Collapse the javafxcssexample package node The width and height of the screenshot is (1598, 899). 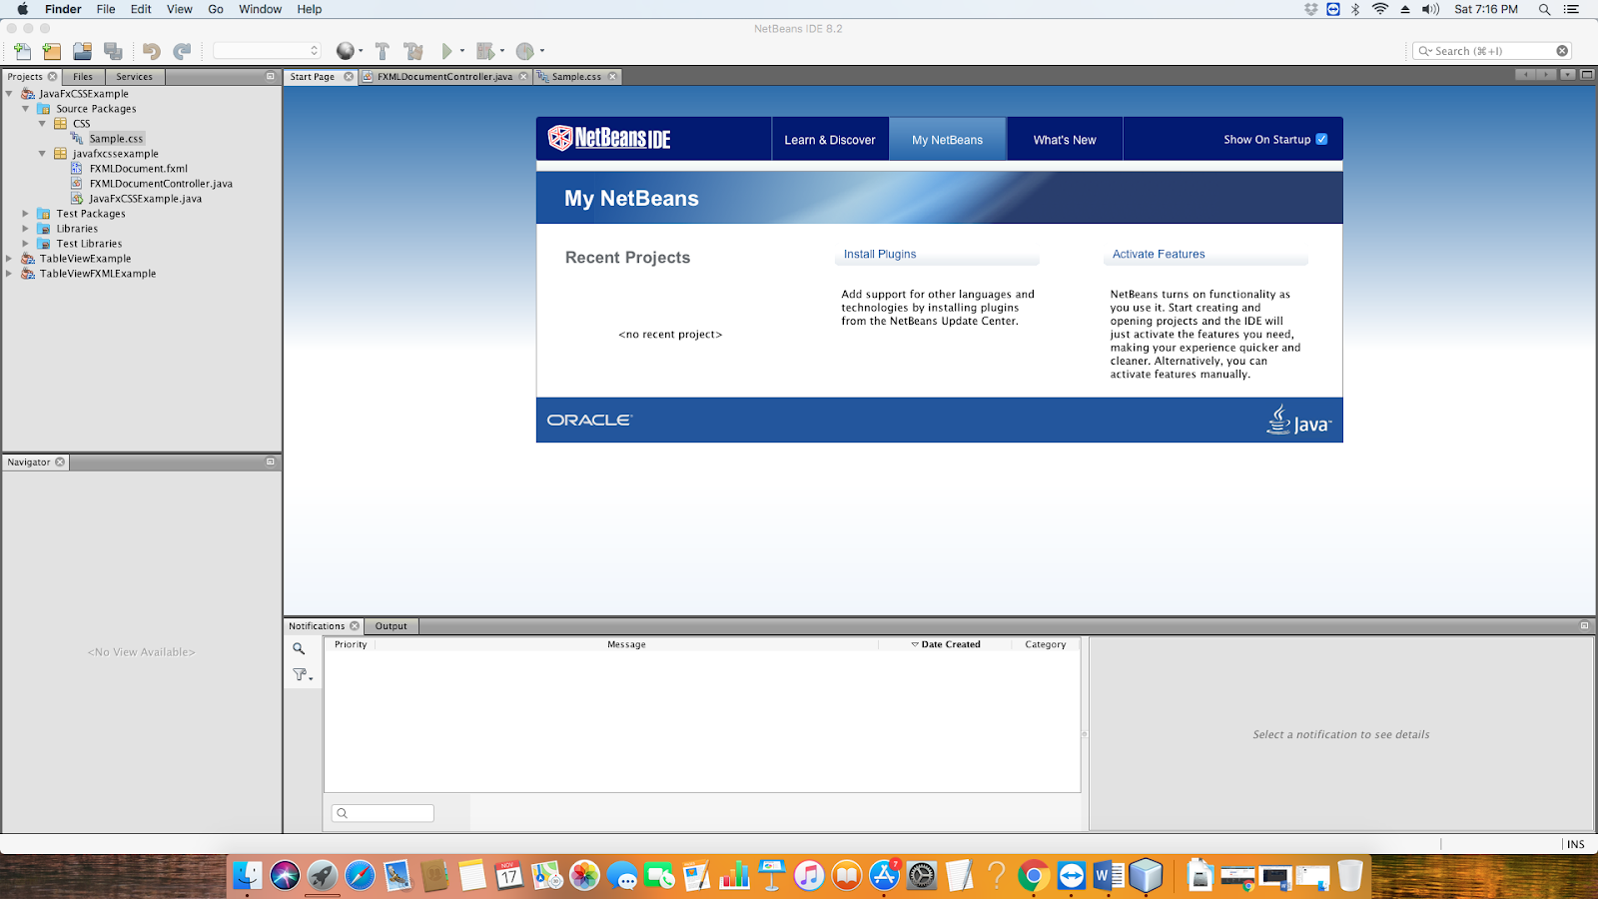pyautogui.click(x=42, y=154)
